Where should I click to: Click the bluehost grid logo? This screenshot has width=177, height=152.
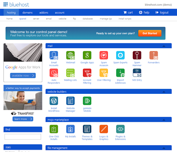coord(6,5)
